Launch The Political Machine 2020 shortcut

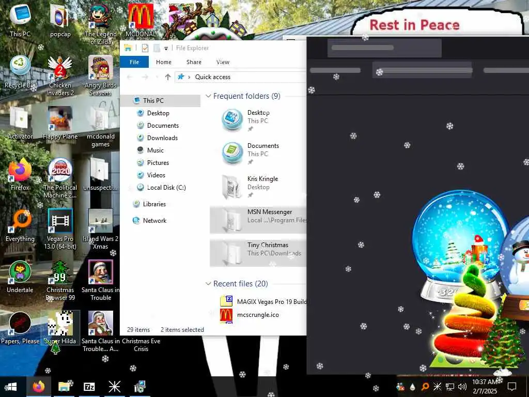[x=60, y=178]
